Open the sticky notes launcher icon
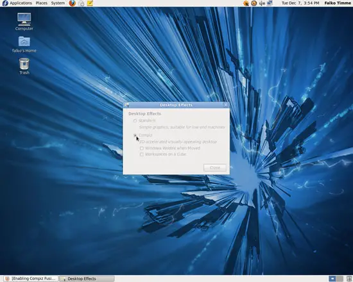This screenshot has width=353, height=282. pos(90,3)
